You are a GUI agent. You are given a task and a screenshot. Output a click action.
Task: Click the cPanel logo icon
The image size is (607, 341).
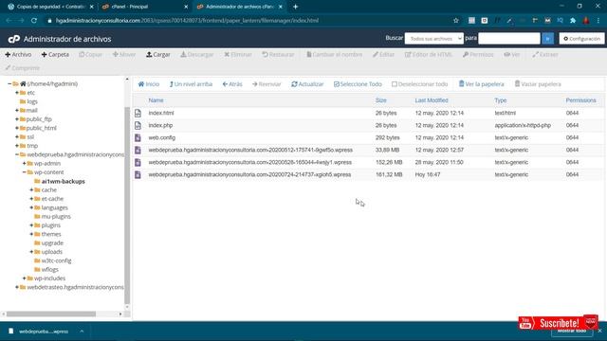[x=14, y=39]
